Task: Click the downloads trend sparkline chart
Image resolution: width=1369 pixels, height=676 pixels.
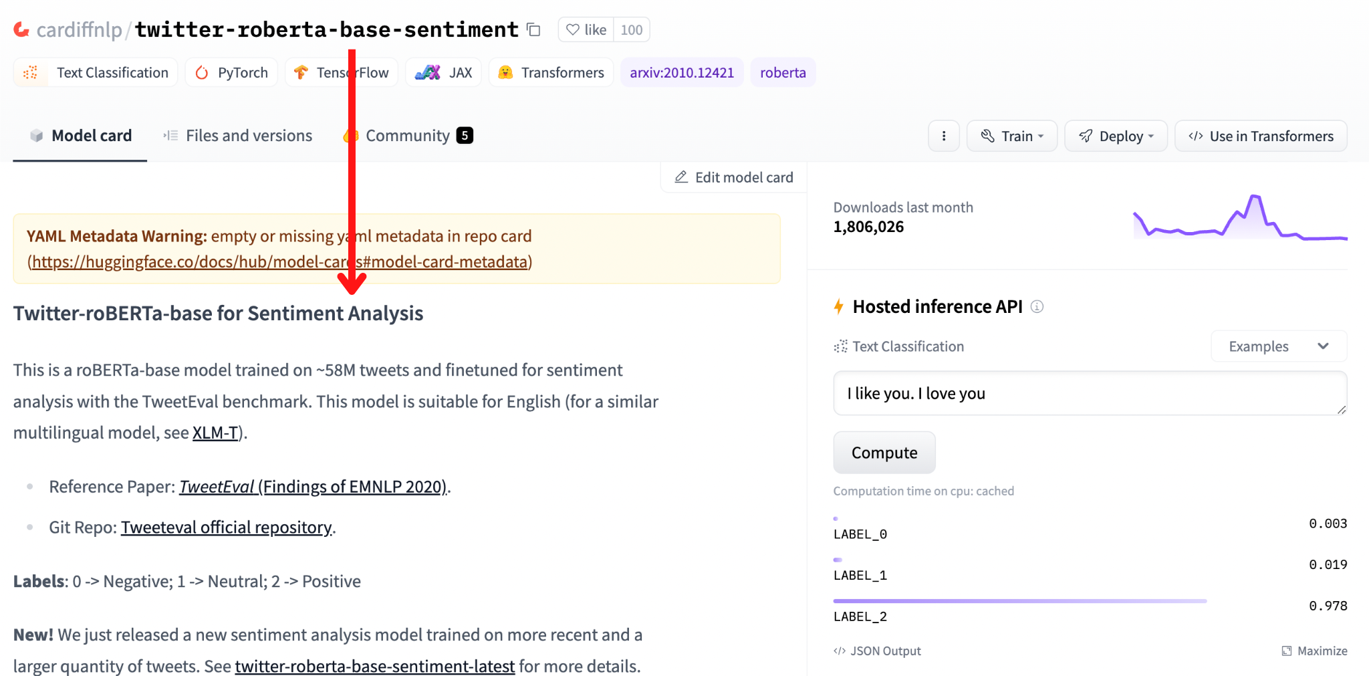Action: click(1240, 217)
